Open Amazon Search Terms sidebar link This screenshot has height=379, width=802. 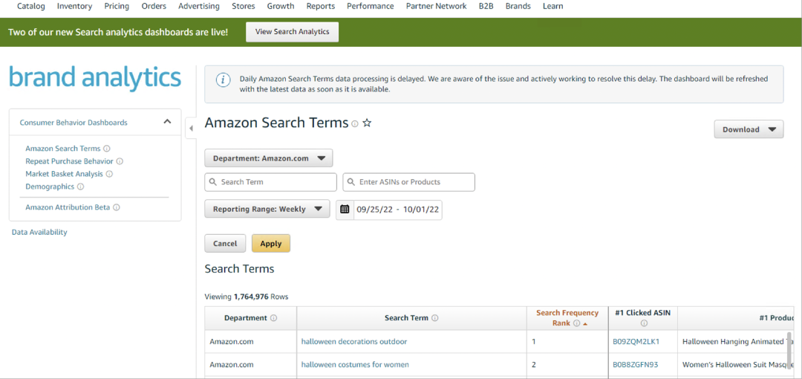click(63, 149)
